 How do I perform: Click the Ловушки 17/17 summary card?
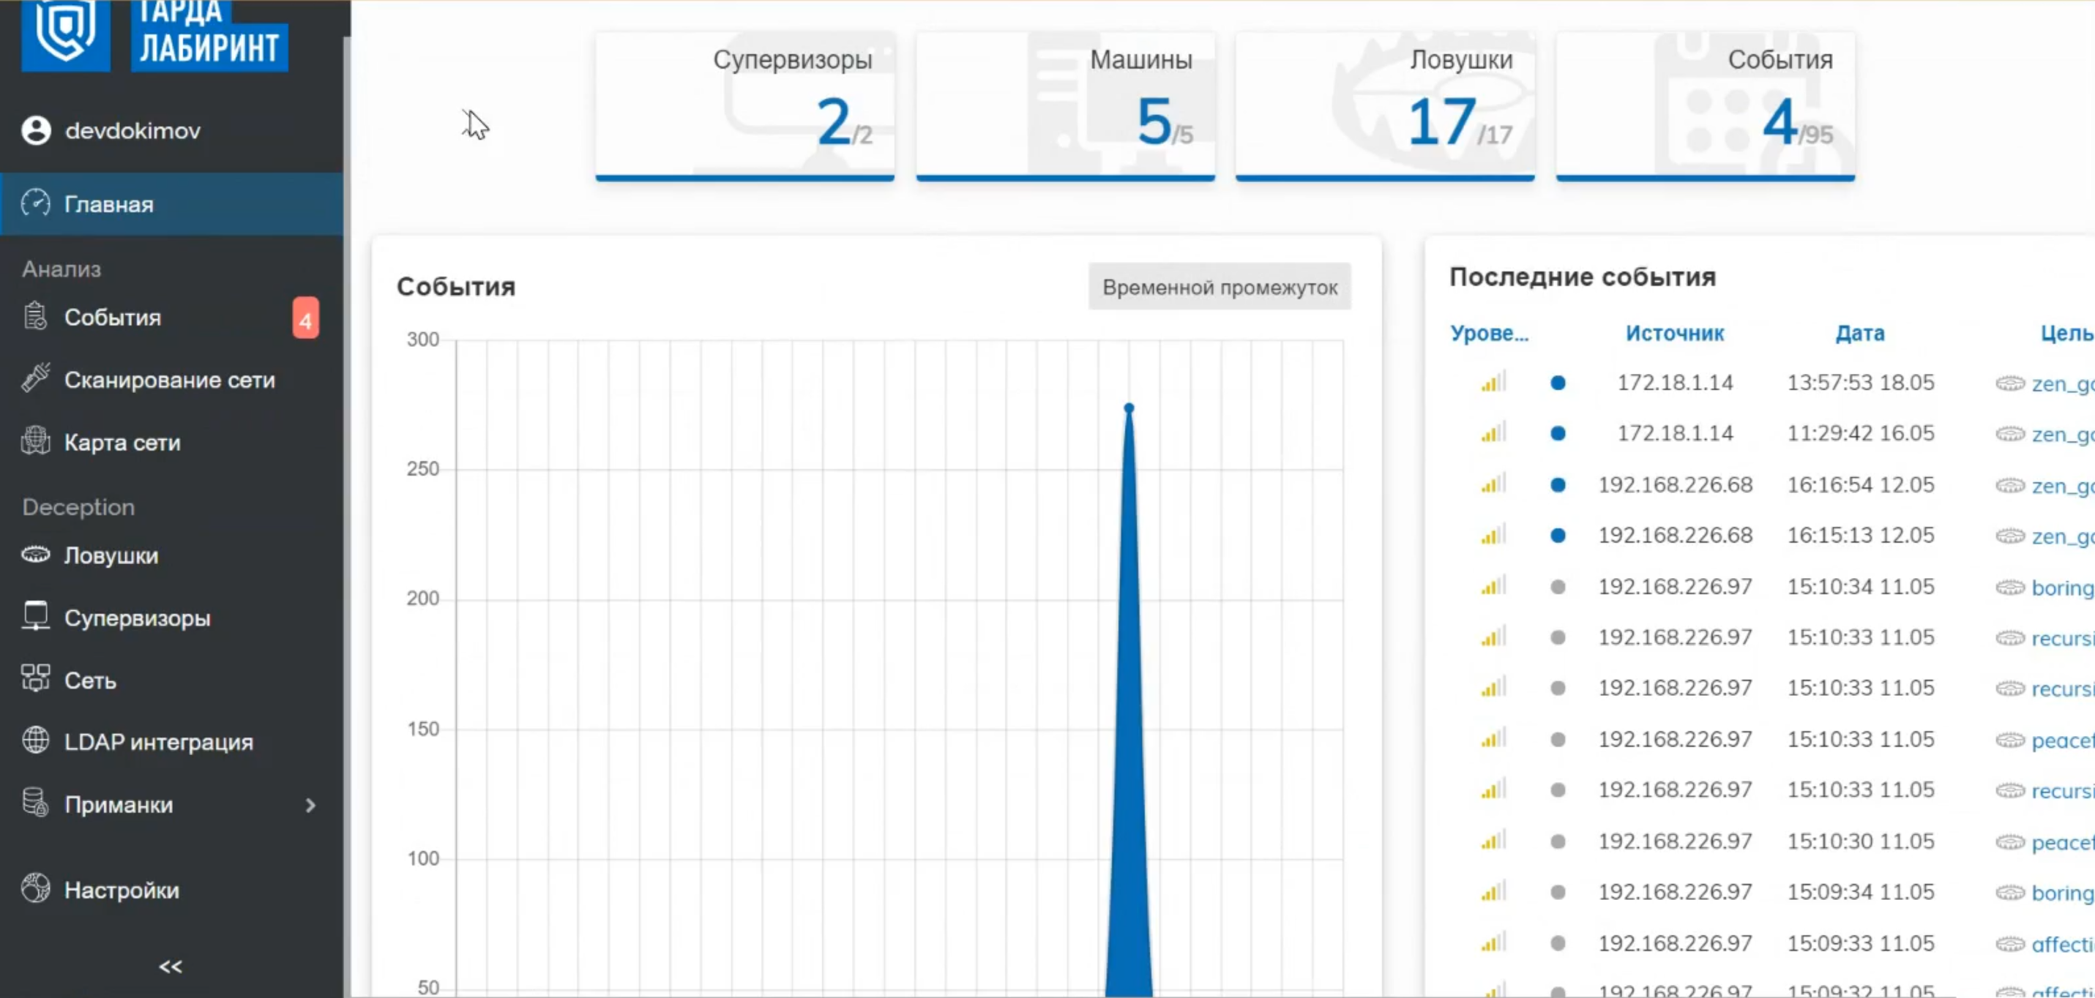click(x=1384, y=105)
